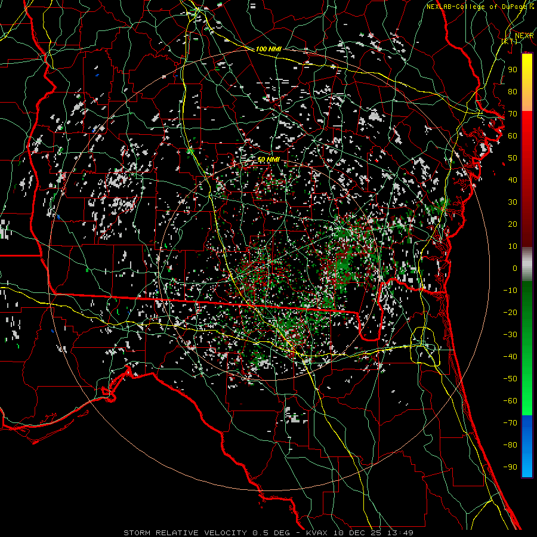Viewport: 537px width, 537px height.
Task: Click the "-40" value on the legend scale
Action: [x=510, y=357]
